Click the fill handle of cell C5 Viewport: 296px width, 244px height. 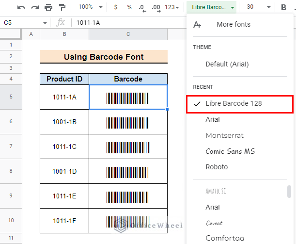point(167,109)
